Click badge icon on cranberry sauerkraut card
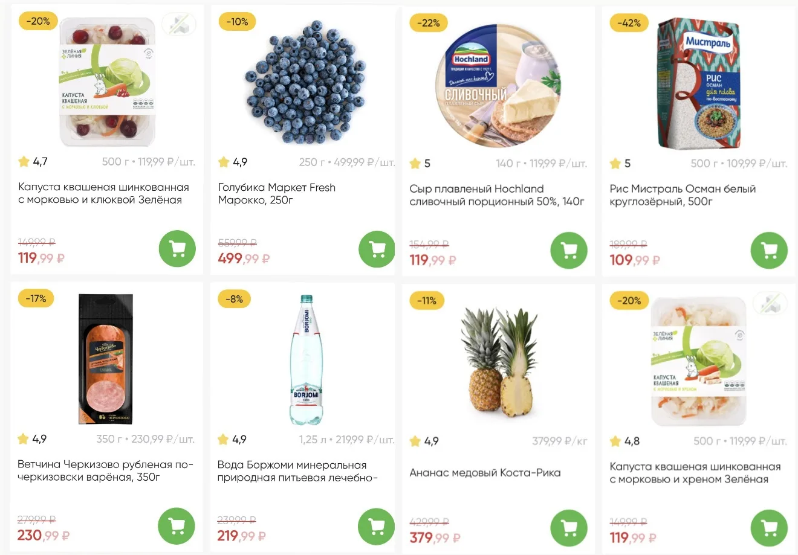 pos(178,25)
